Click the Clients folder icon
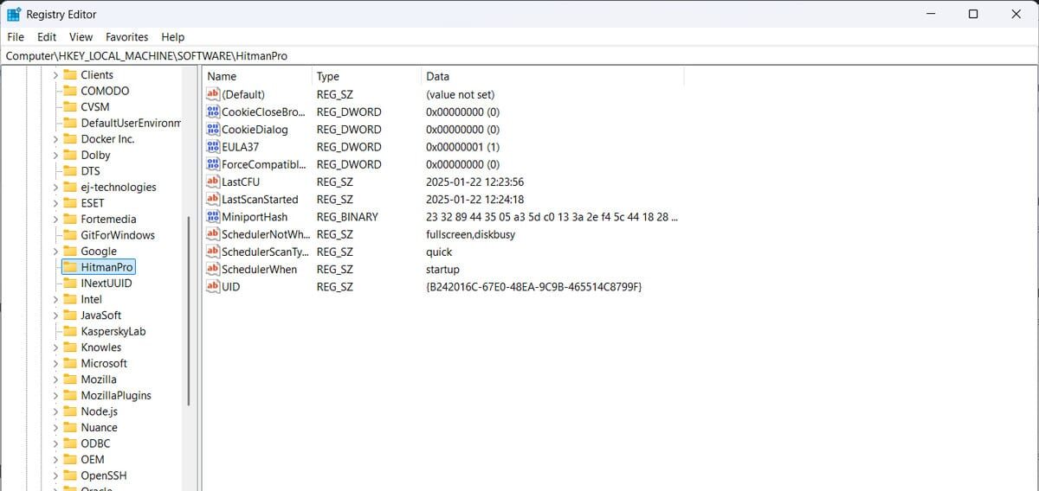 (x=71, y=74)
